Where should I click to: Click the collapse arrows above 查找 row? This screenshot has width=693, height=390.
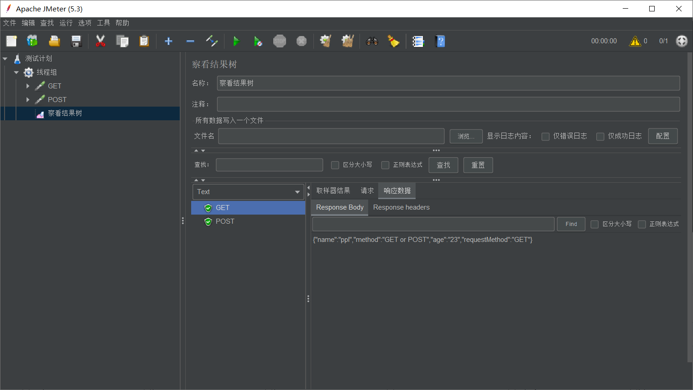click(199, 150)
